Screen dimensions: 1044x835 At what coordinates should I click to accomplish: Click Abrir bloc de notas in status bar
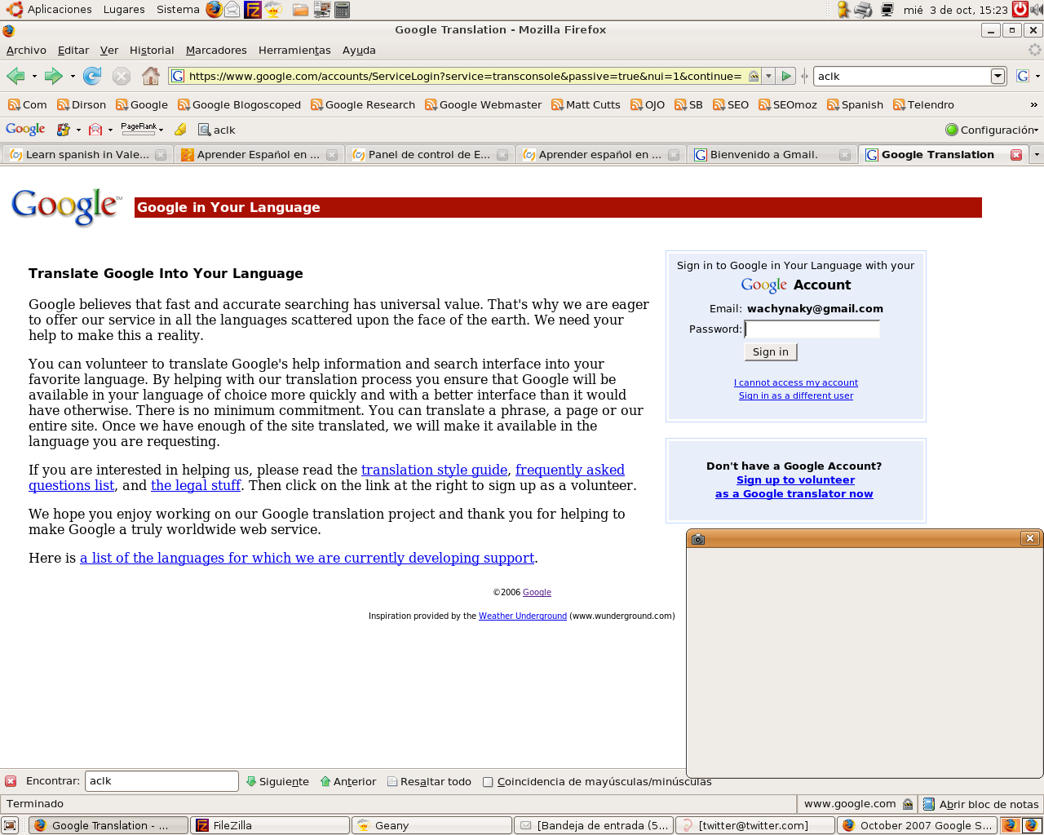pos(980,804)
